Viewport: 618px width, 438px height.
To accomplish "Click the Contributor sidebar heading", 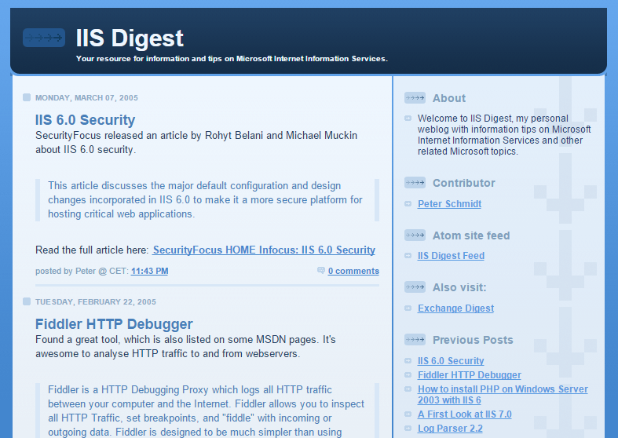I will pyautogui.click(x=464, y=183).
